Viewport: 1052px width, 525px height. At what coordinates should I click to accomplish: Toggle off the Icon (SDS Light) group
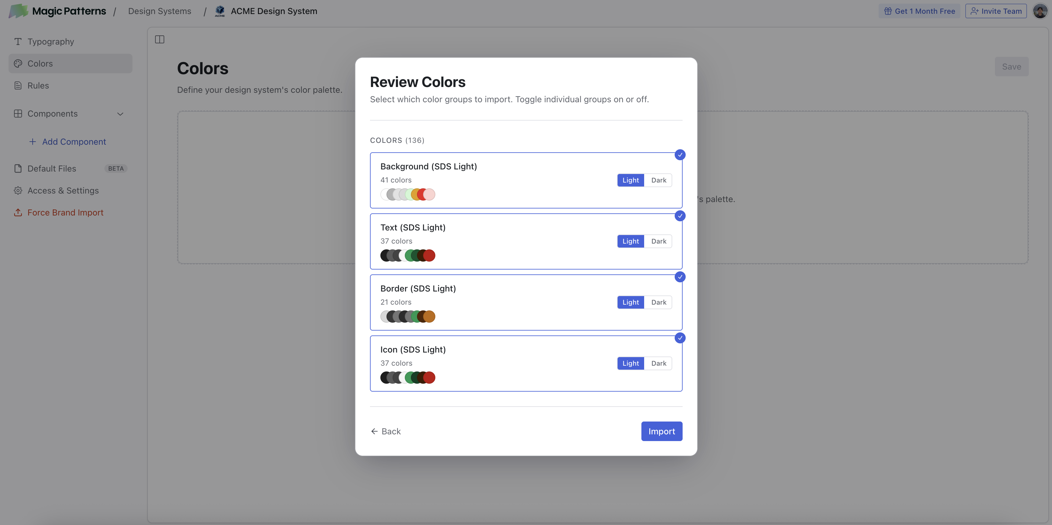[x=680, y=338]
